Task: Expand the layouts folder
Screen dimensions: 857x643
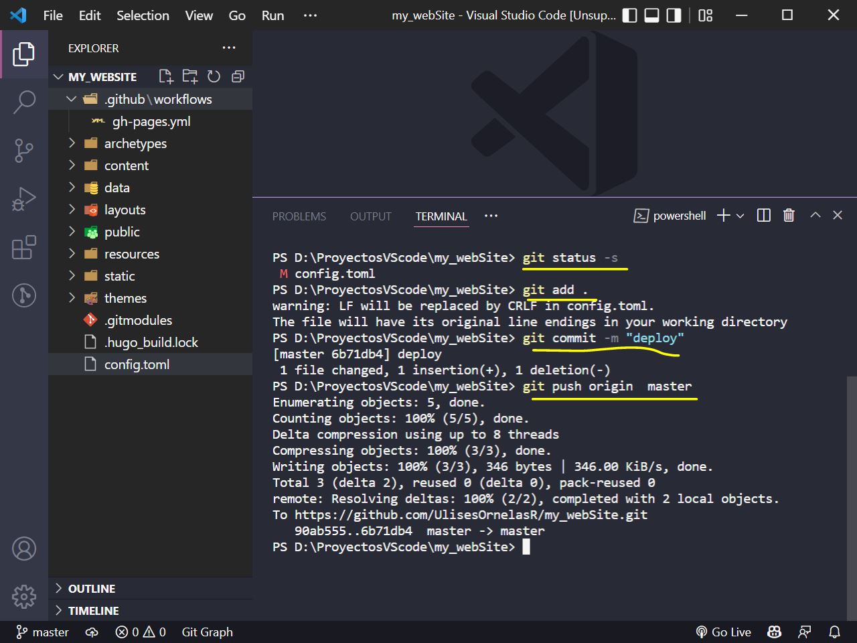Action: 72,210
